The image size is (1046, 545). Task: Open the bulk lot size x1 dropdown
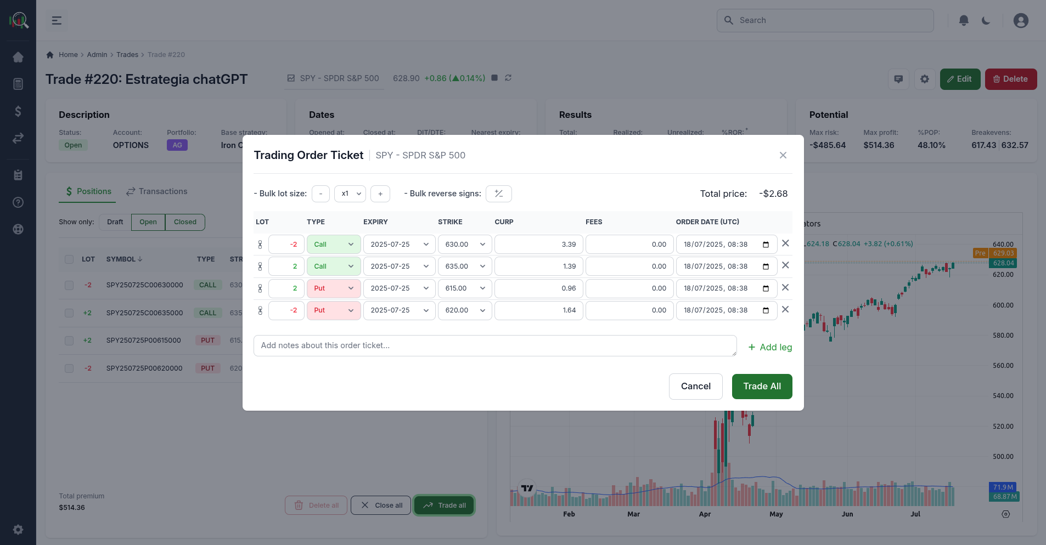point(350,194)
